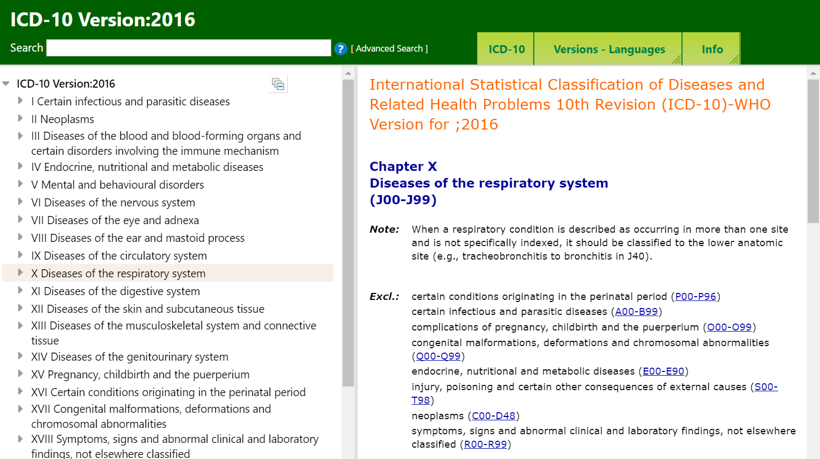
Task: Expand chapter XV Pregnancy, childbirth arrow
Action: [x=20, y=374]
